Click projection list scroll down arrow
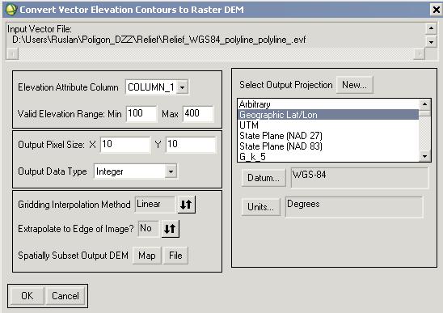Screen dimensions: 443x313 click(424, 156)
